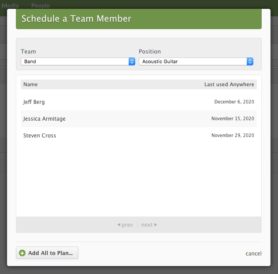The image size is (278, 274).
Task: Click the November 29, 2020 date
Action: [x=233, y=135]
